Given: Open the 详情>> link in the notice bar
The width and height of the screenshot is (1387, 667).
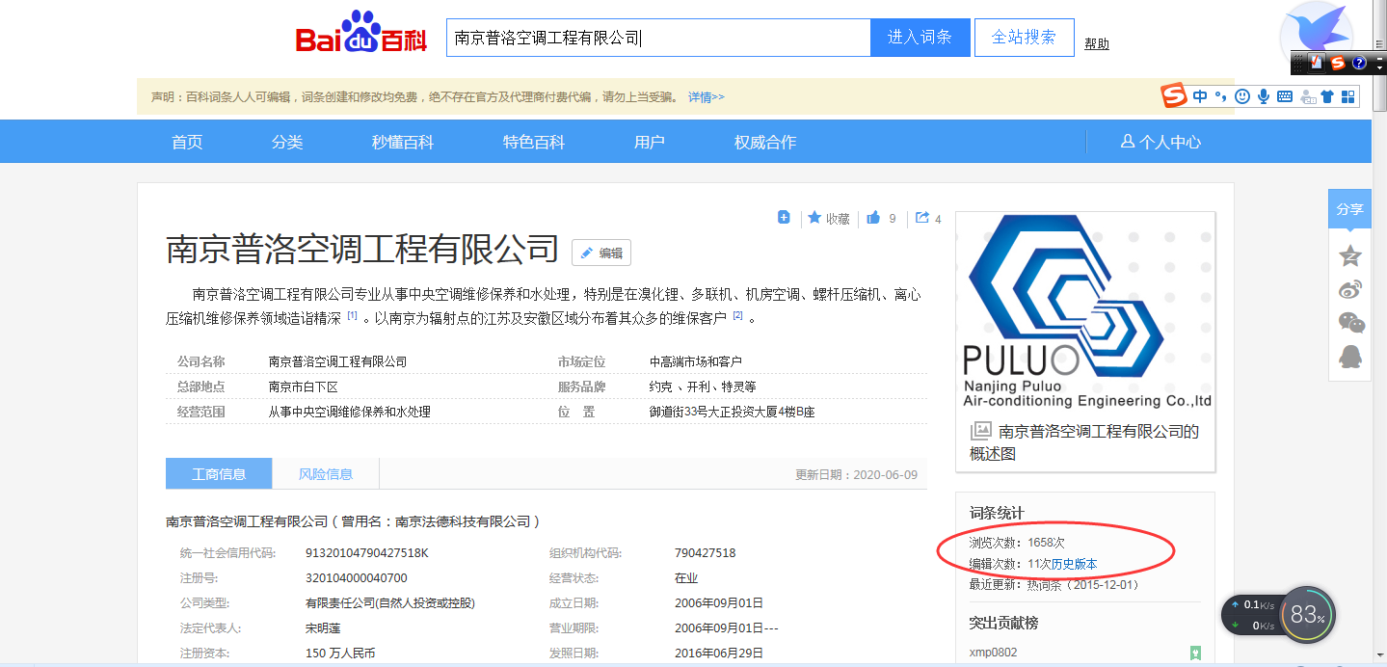Looking at the screenshot, I should pos(707,97).
